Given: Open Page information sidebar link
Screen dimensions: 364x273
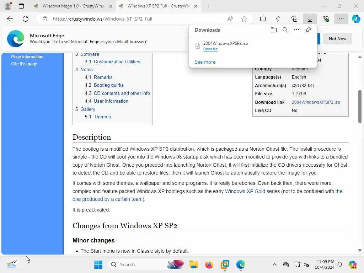Looking at the screenshot, I should (27, 57).
